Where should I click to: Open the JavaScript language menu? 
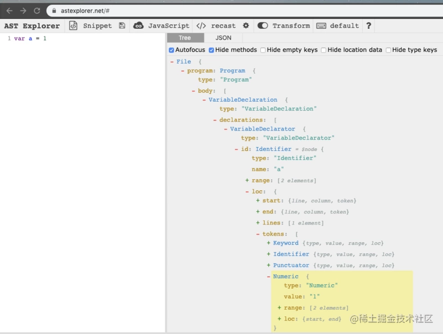click(169, 25)
